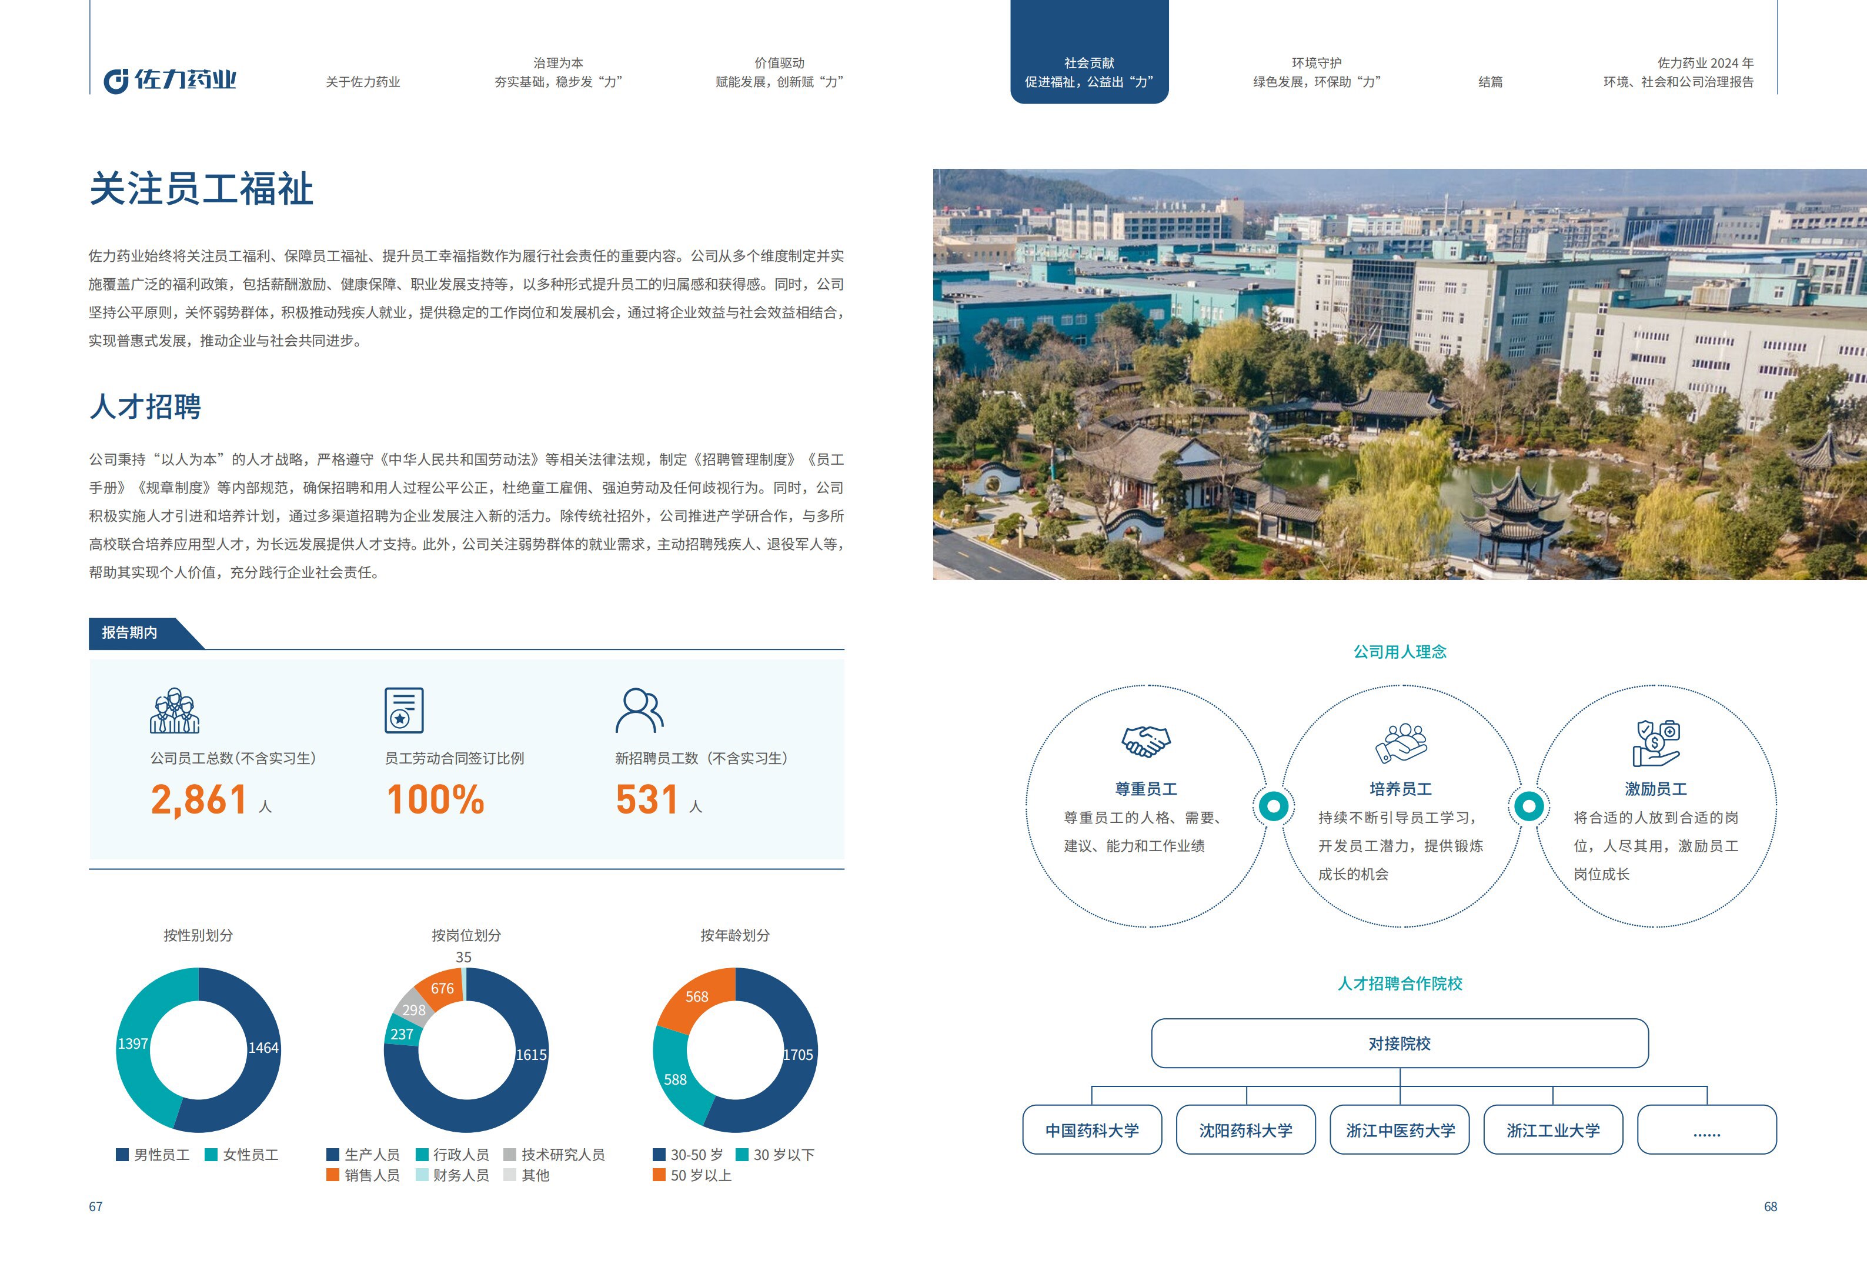Click the page number 67

pos(96,1207)
